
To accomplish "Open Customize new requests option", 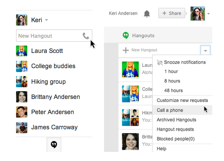I will pyautogui.click(x=182, y=100).
